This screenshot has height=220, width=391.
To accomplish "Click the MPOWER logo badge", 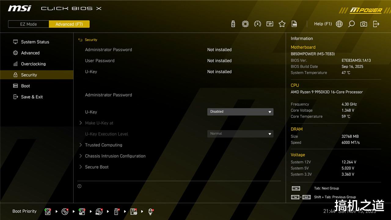I will coord(366,10).
